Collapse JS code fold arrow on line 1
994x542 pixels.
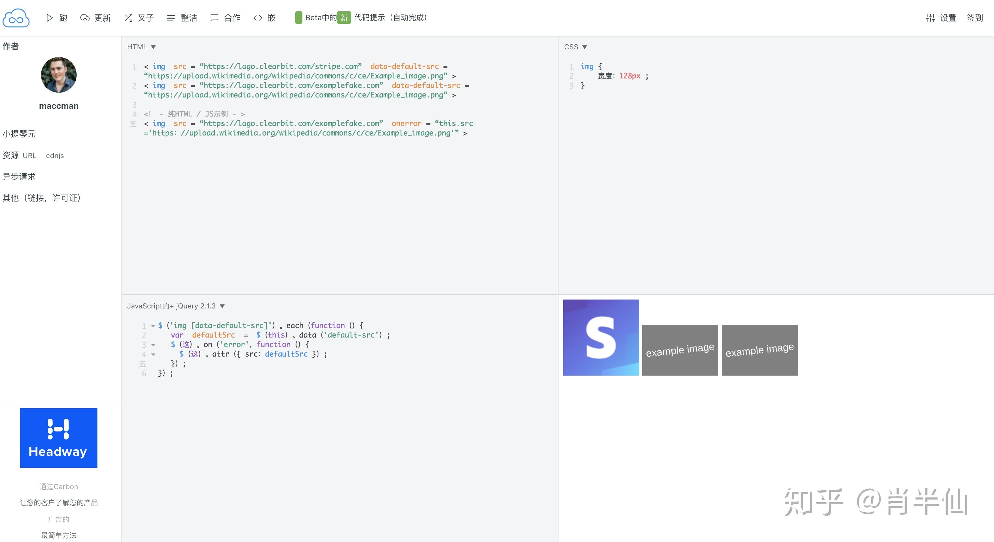153,326
